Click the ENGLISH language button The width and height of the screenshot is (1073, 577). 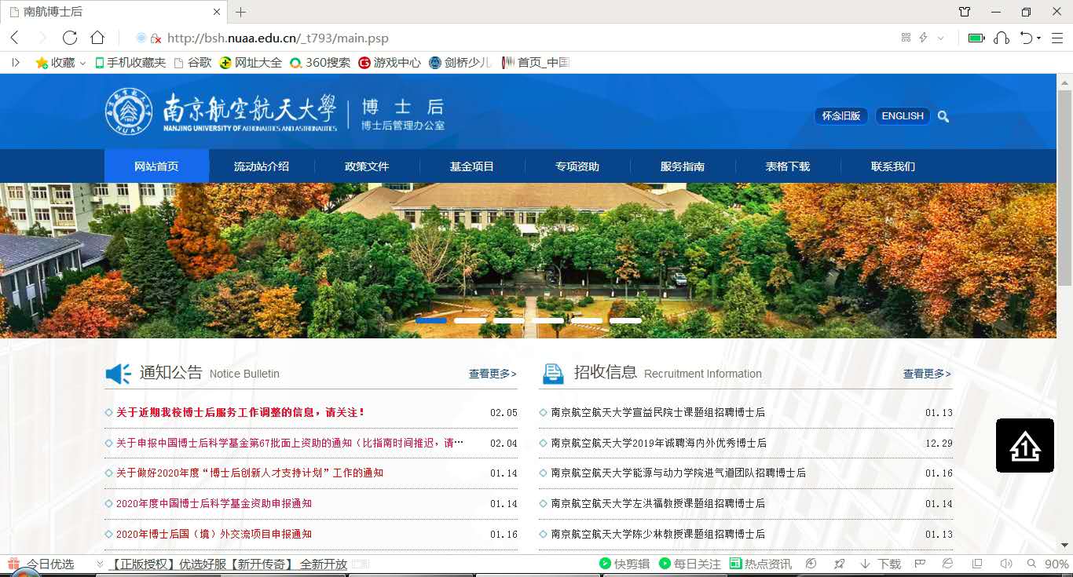pyautogui.click(x=903, y=116)
